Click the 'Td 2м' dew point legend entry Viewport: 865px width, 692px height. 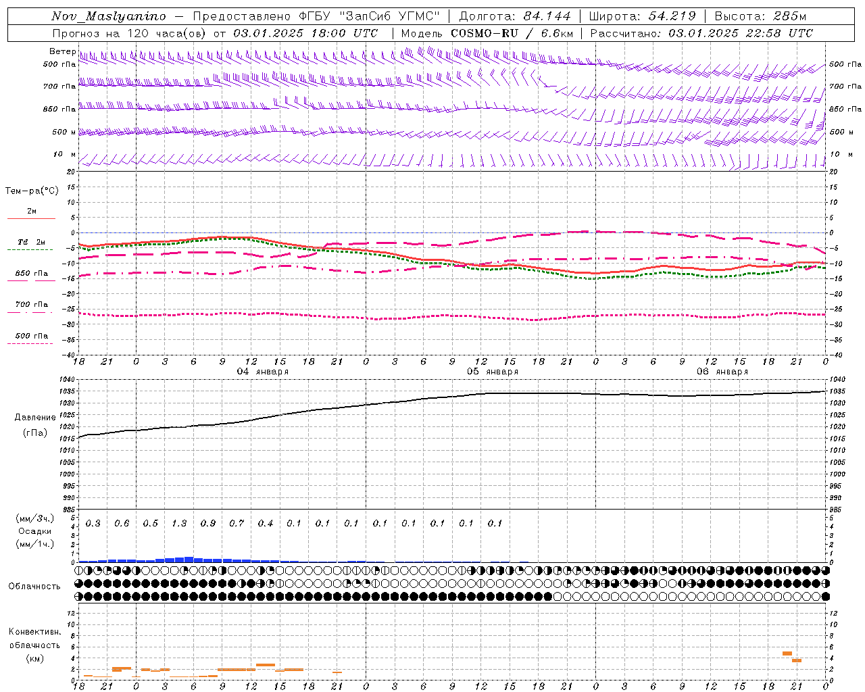tap(31, 242)
